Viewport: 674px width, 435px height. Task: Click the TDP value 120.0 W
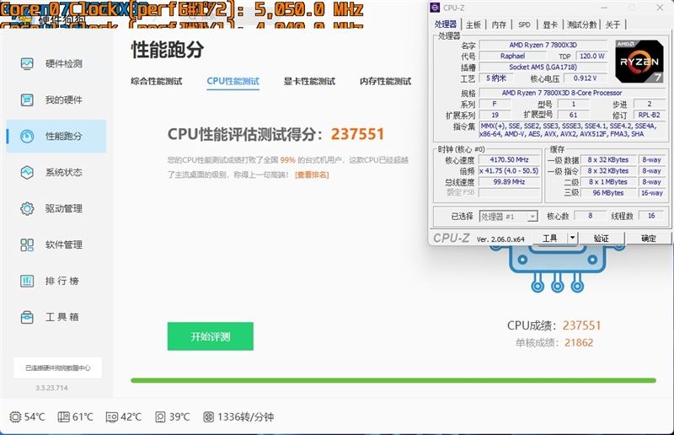tap(592, 56)
